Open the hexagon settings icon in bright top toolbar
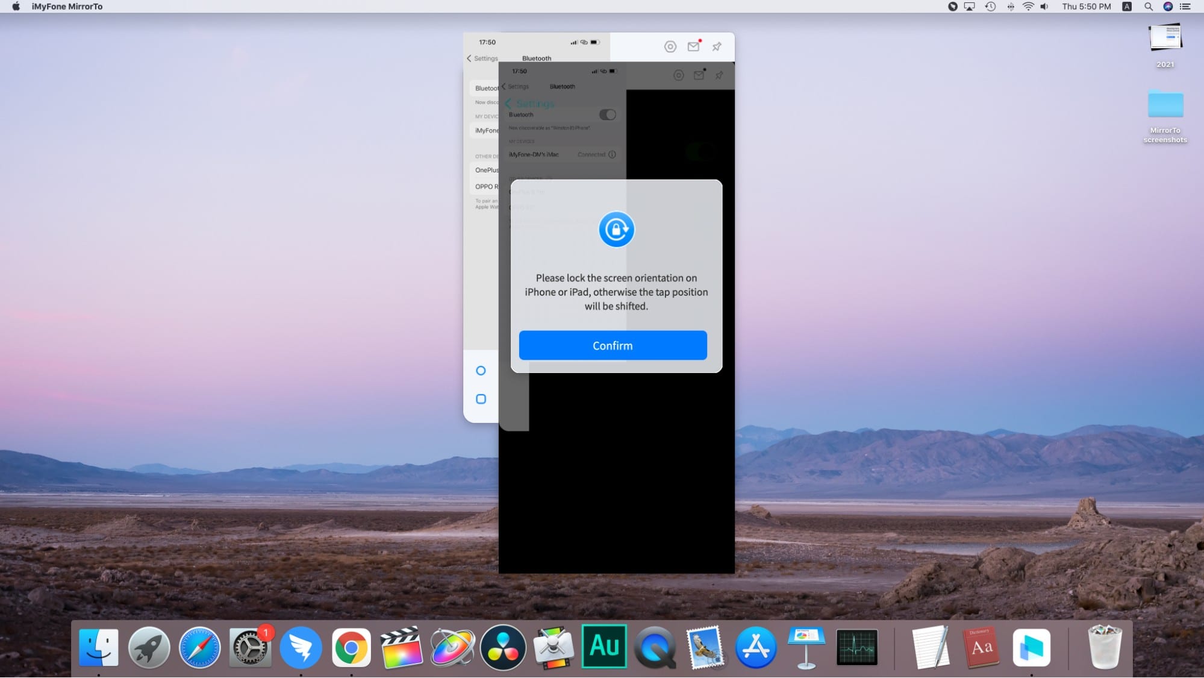 point(670,46)
